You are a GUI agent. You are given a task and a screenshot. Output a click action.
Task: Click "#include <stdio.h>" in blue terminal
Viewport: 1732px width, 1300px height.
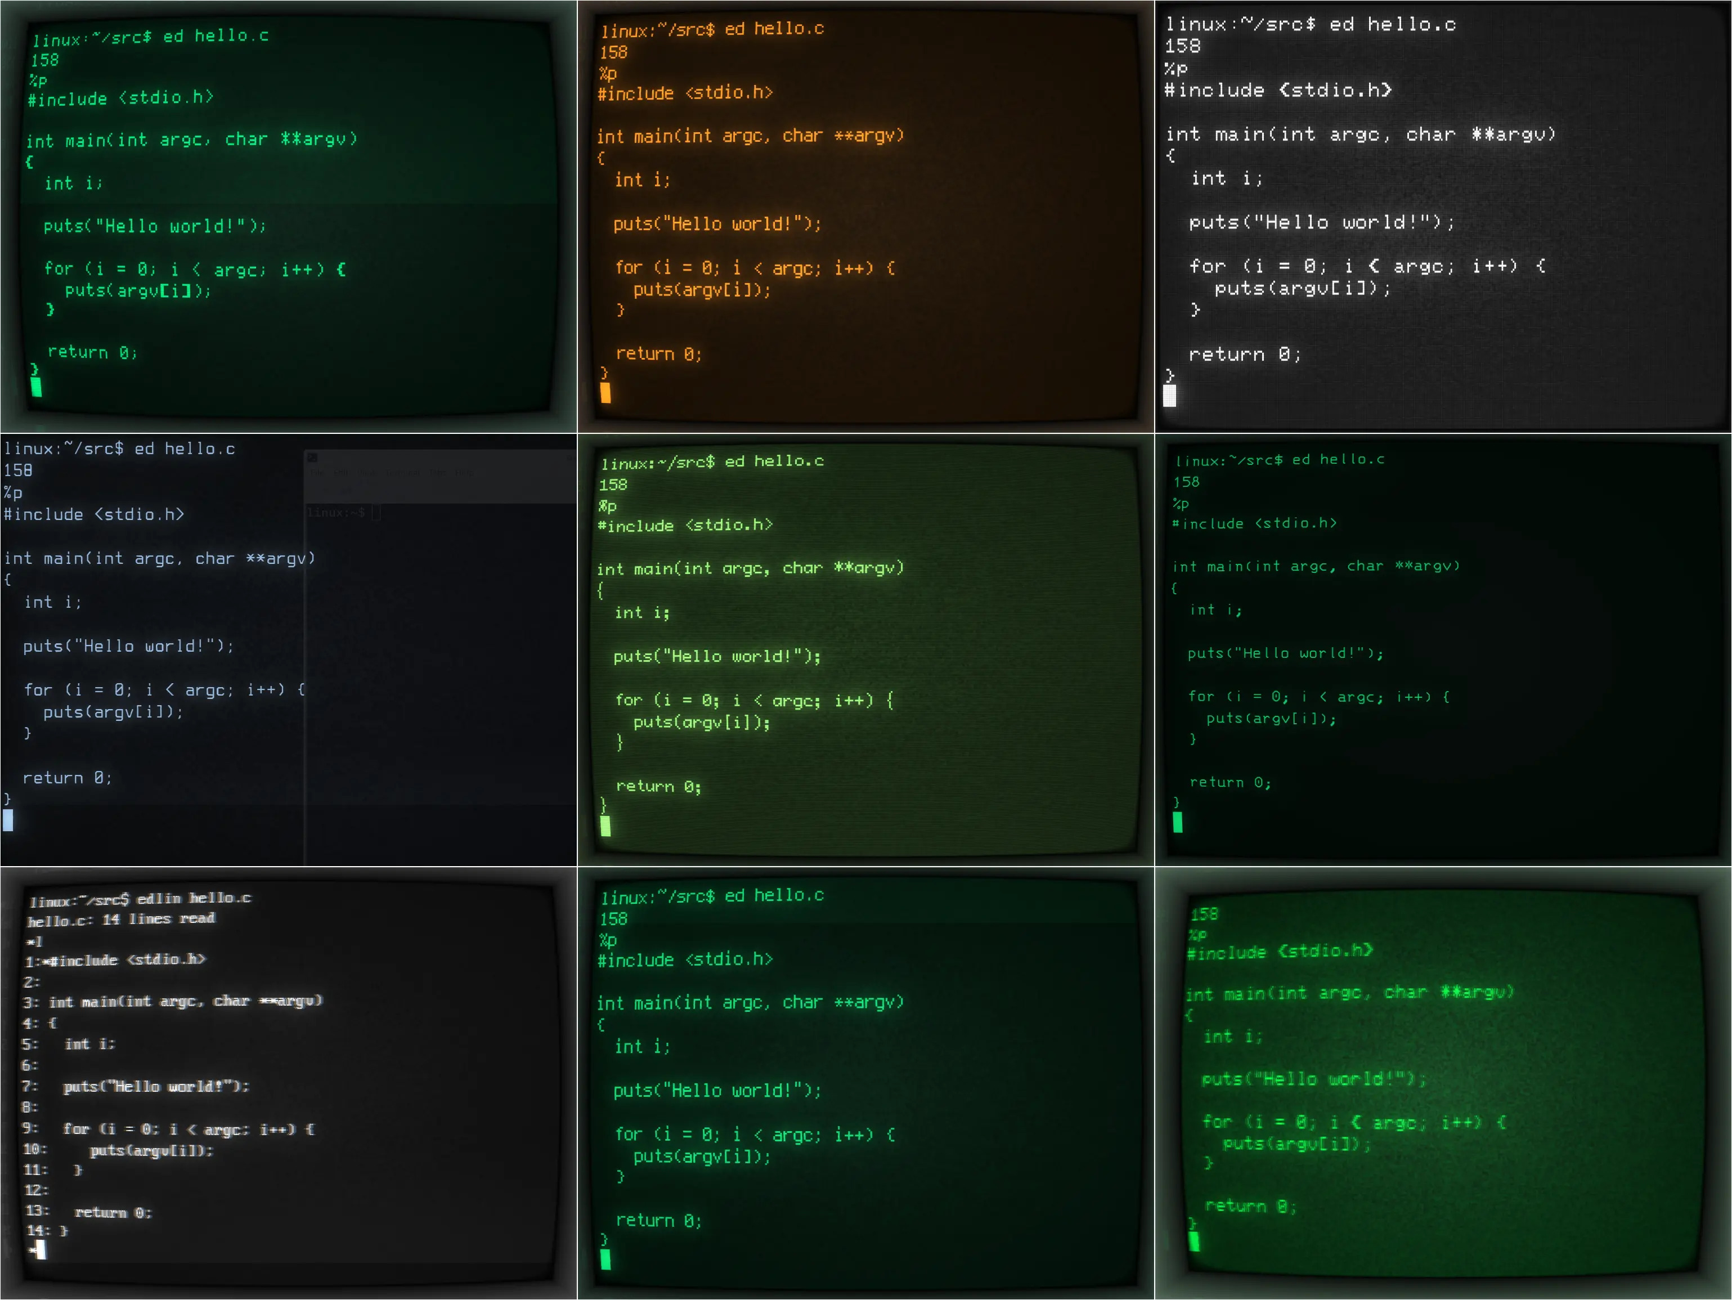point(94,514)
